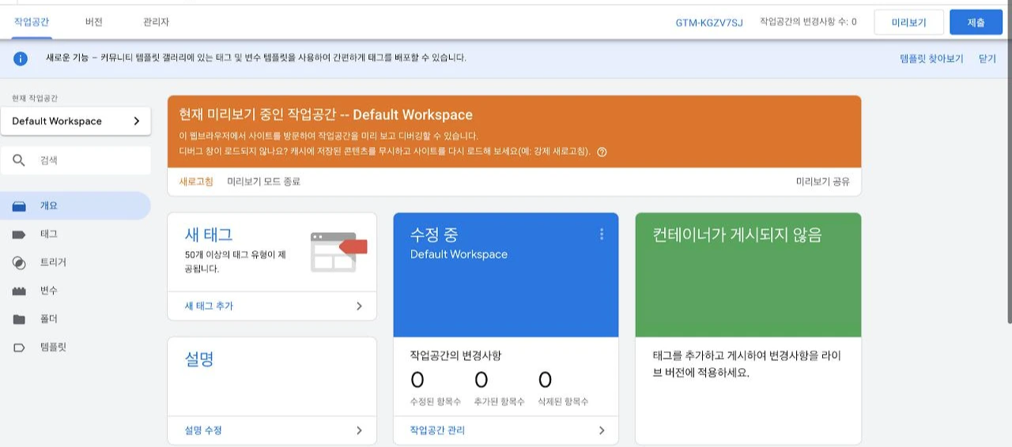Click chevron next to 설명 수정
Viewport: 1012px width, 447px height.
[x=359, y=430]
